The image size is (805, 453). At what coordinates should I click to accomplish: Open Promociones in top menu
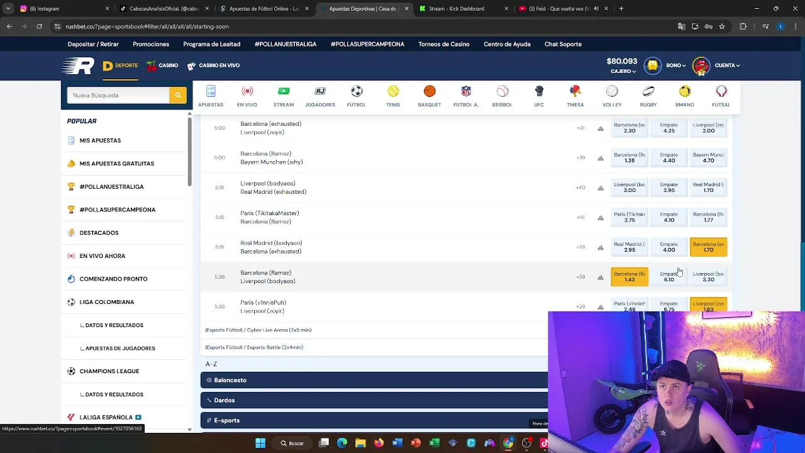tap(151, 44)
